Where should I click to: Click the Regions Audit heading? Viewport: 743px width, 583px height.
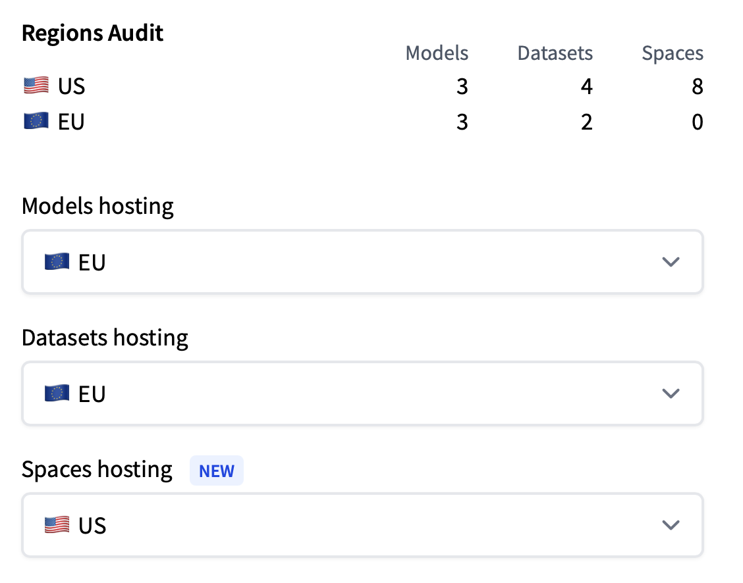92,32
